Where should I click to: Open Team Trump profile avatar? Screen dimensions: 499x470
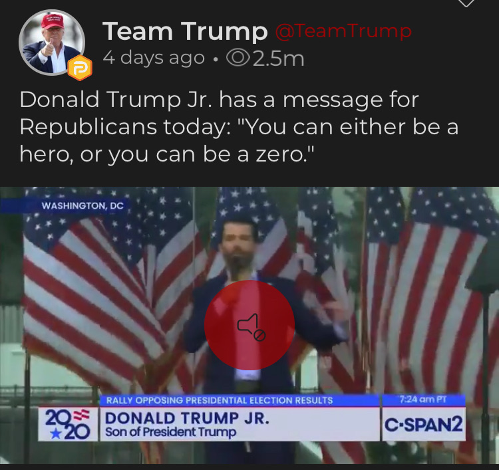(52, 42)
